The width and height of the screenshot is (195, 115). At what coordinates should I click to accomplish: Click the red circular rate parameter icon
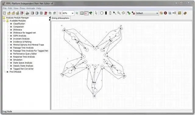[165, 13]
